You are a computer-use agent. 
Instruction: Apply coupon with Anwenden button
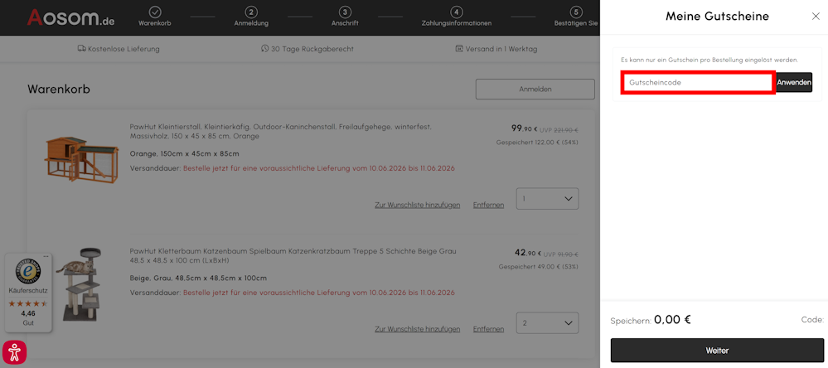(794, 83)
